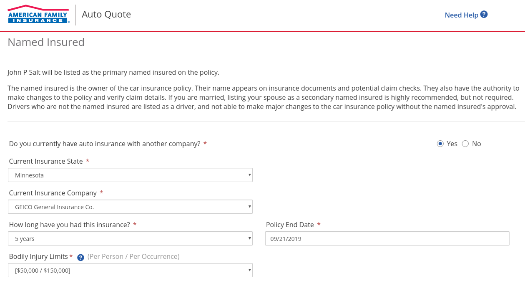Open the Current Insurance State dropdown showing Minnesota
525x286 pixels.
point(130,175)
